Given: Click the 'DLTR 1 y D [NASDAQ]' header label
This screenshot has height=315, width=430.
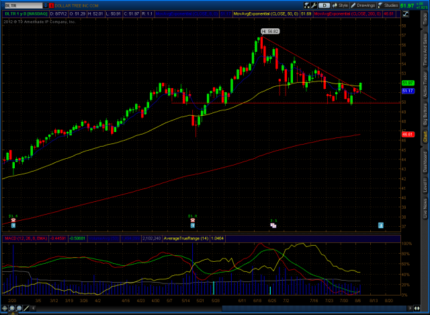Looking at the screenshot, I should 26,13.
